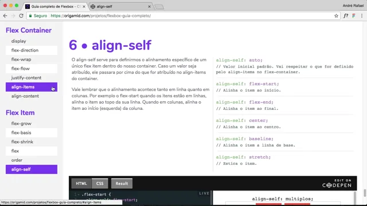Image resolution: width=367 pixels, height=206 pixels.
Task: Close the Guia completo de Flexbox tab
Action: [84, 6]
